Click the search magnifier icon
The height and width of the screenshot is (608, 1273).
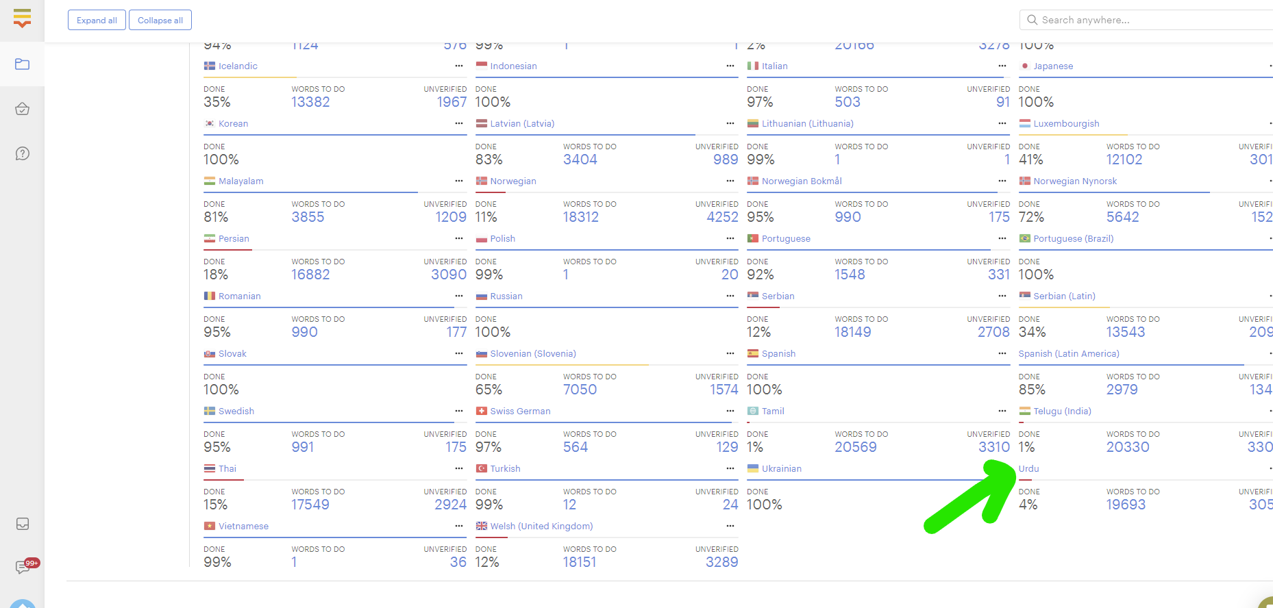click(1032, 20)
